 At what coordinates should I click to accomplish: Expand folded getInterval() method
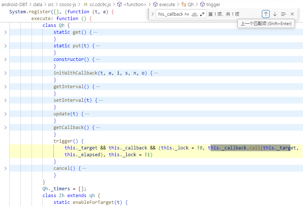[5, 87]
